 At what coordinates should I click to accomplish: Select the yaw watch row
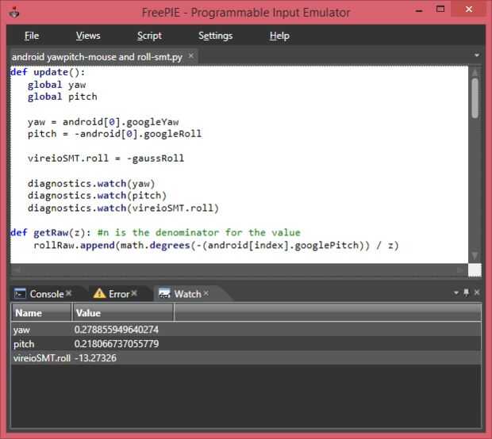[246, 330]
